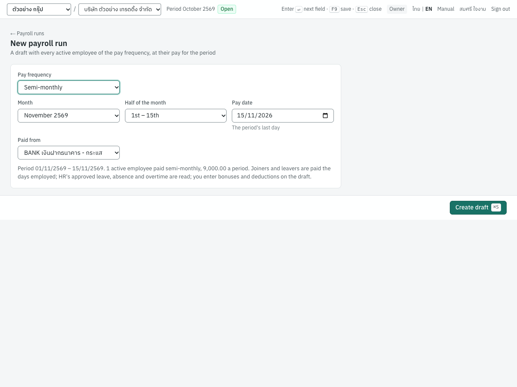Click the Open period status badge
The width and height of the screenshot is (517, 387).
click(227, 9)
